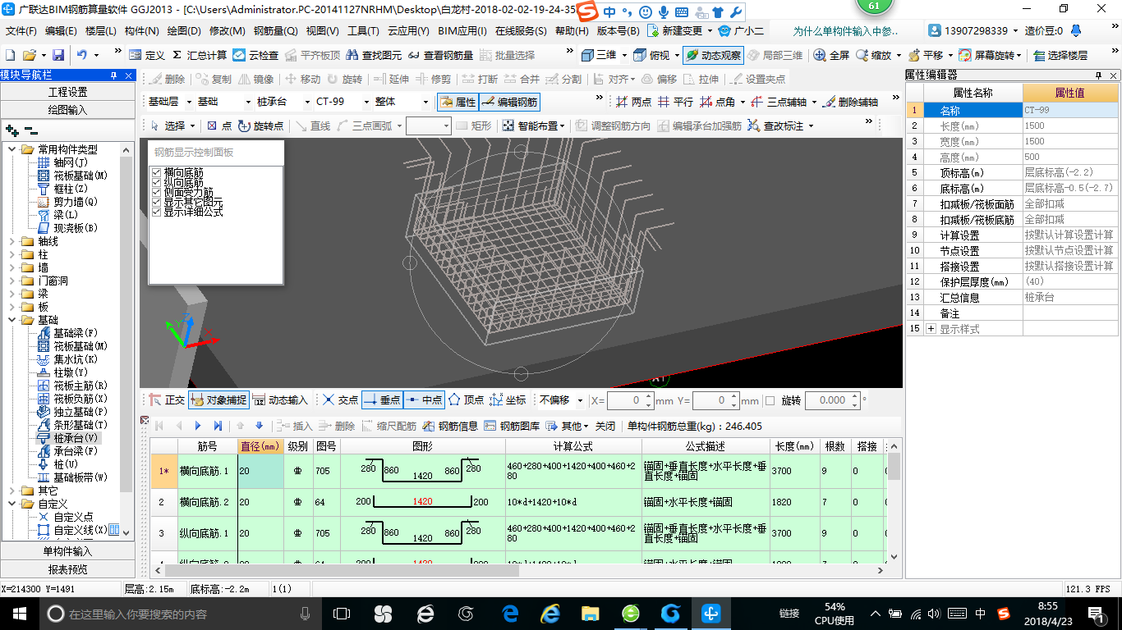The image size is (1122, 630).
Task: Switch to 三维 3D view
Action: (x=599, y=55)
